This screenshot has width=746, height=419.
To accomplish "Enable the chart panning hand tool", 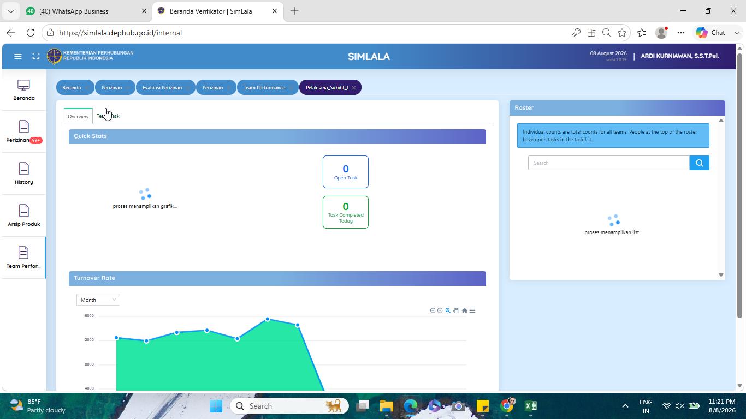I will 456,310.
